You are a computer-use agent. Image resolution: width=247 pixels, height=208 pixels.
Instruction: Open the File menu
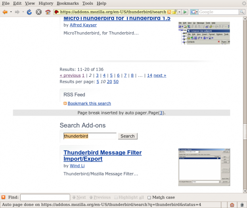6,3
